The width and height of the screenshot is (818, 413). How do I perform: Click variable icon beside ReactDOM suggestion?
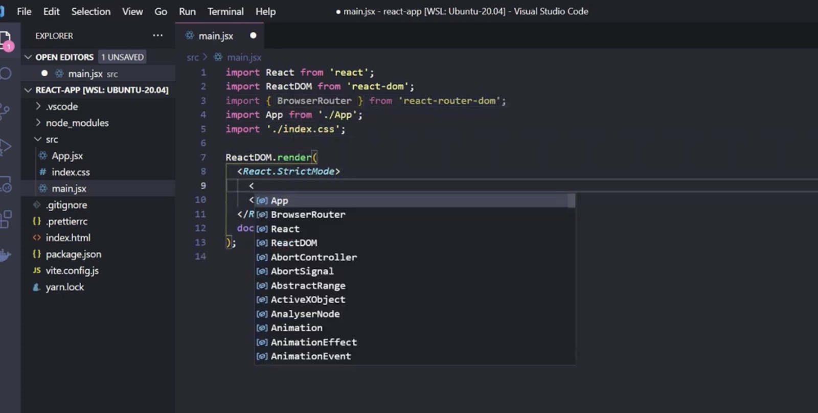(x=262, y=243)
